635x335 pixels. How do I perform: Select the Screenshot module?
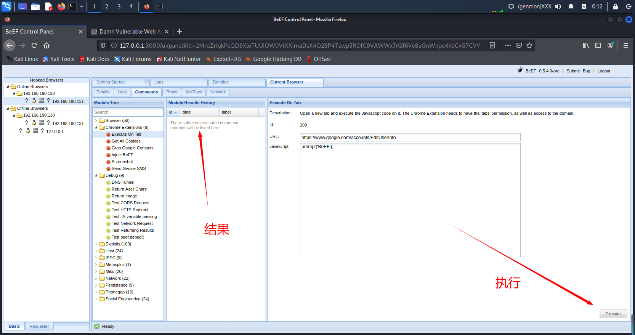point(122,162)
